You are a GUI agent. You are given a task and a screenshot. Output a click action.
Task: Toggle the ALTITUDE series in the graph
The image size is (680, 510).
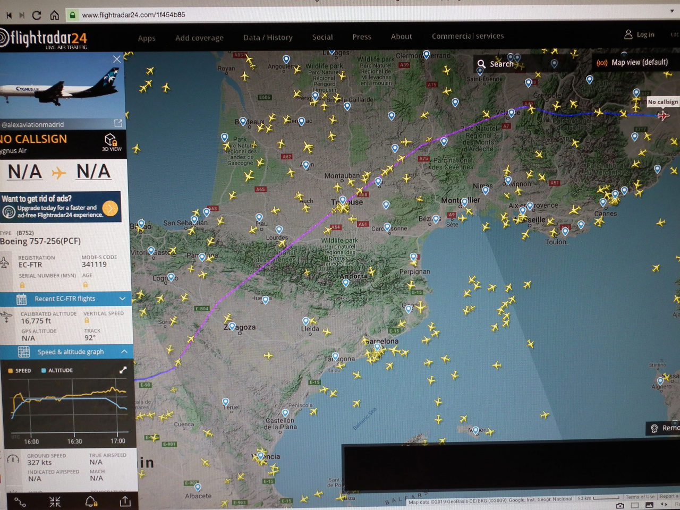[x=57, y=370]
